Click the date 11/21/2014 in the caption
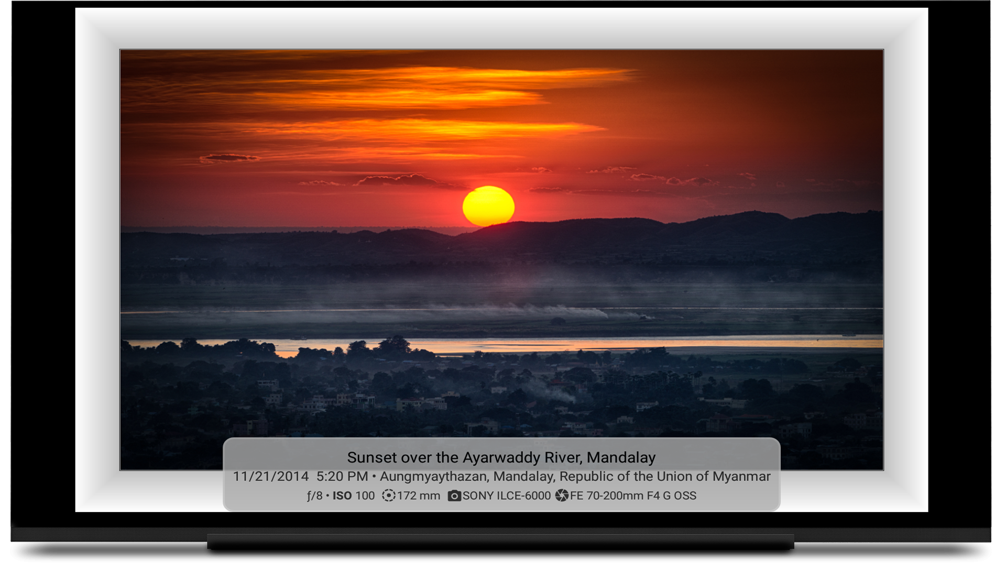The width and height of the screenshot is (1006, 566). [x=270, y=476]
